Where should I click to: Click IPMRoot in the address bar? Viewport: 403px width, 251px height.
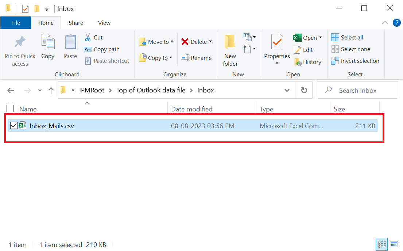(x=92, y=90)
